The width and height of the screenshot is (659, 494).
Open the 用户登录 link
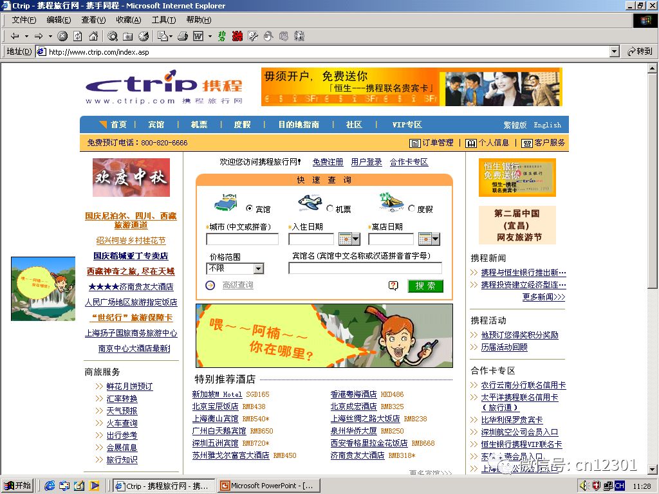366,162
